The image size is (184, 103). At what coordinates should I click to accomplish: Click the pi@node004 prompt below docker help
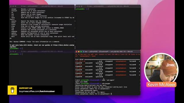[15, 48]
